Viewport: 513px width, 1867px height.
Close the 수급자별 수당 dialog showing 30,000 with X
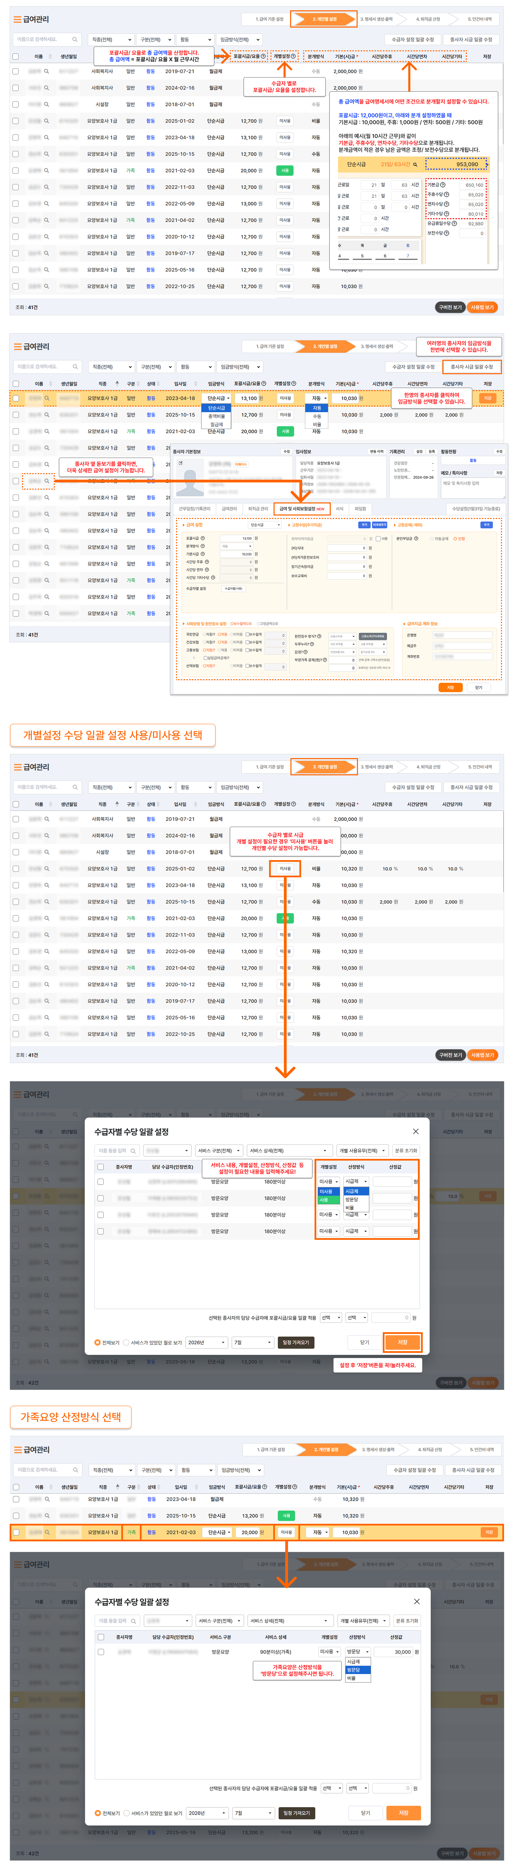pos(417,1602)
